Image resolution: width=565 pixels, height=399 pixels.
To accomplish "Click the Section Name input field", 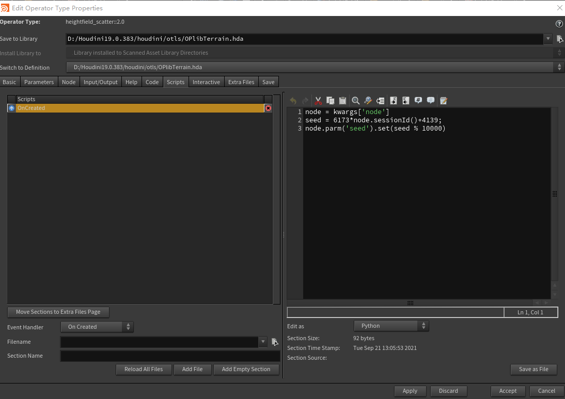I will pyautogui.click(x=170, y=356).
